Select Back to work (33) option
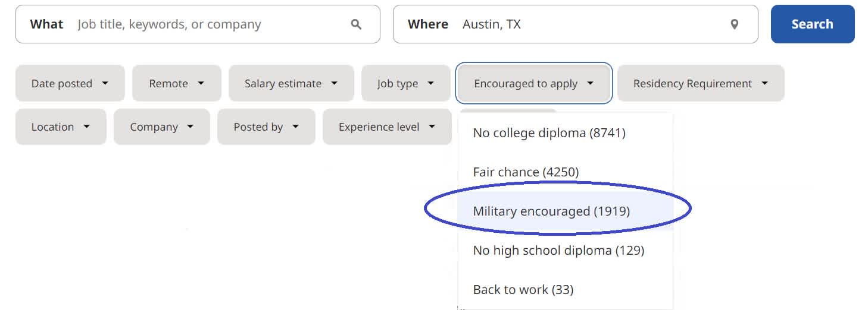Image resolution: width=868 pixels, height=310 pixels. 523,290
